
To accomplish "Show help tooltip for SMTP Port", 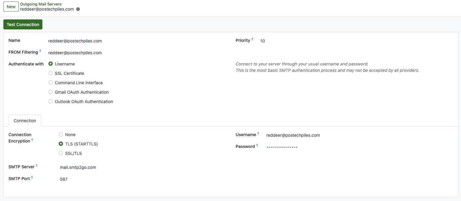I will pos(32,178).
